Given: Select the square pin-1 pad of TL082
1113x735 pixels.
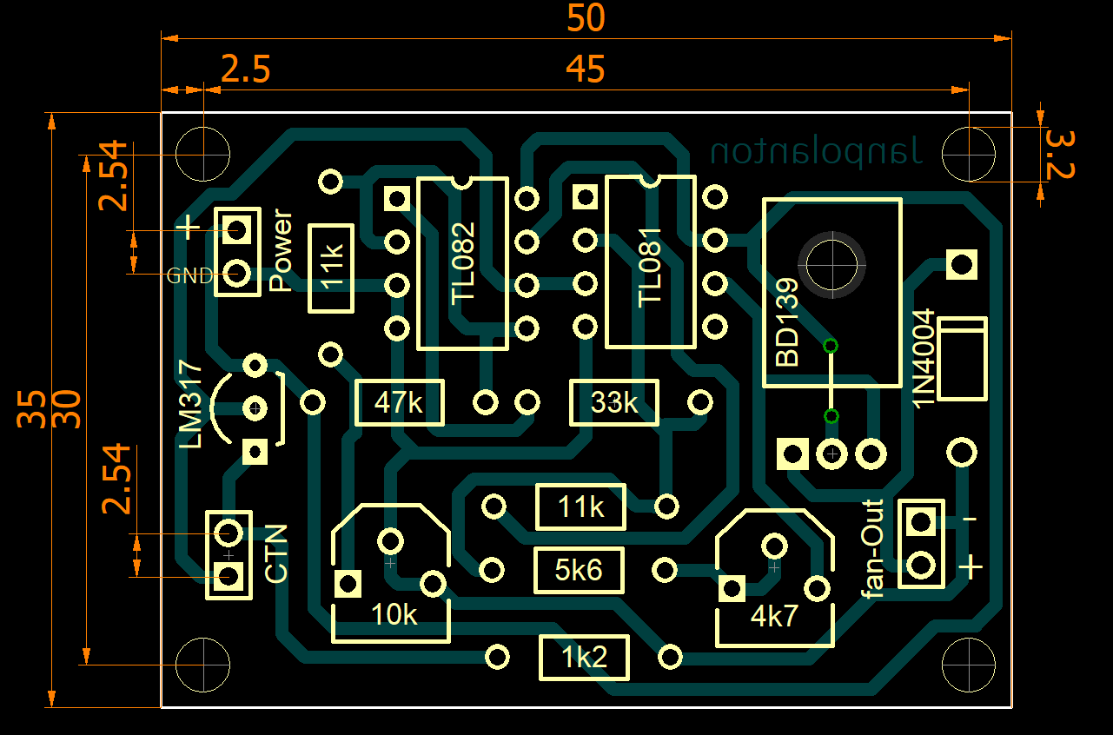Looking at the screenshot, I should click(397, 199).
